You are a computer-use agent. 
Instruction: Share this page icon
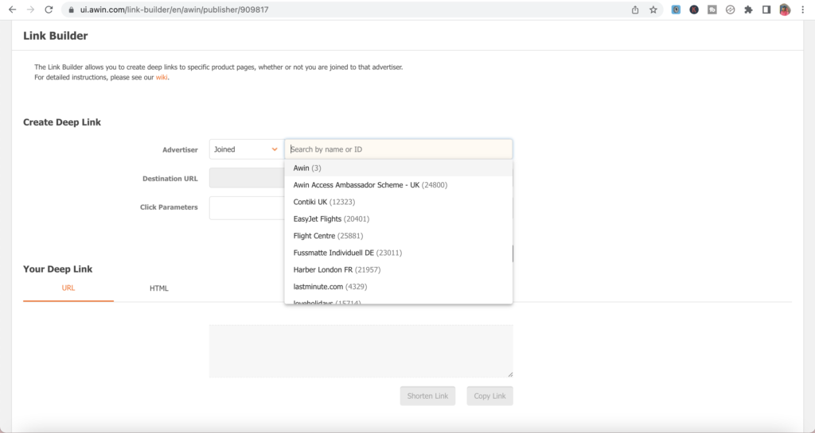635,10
